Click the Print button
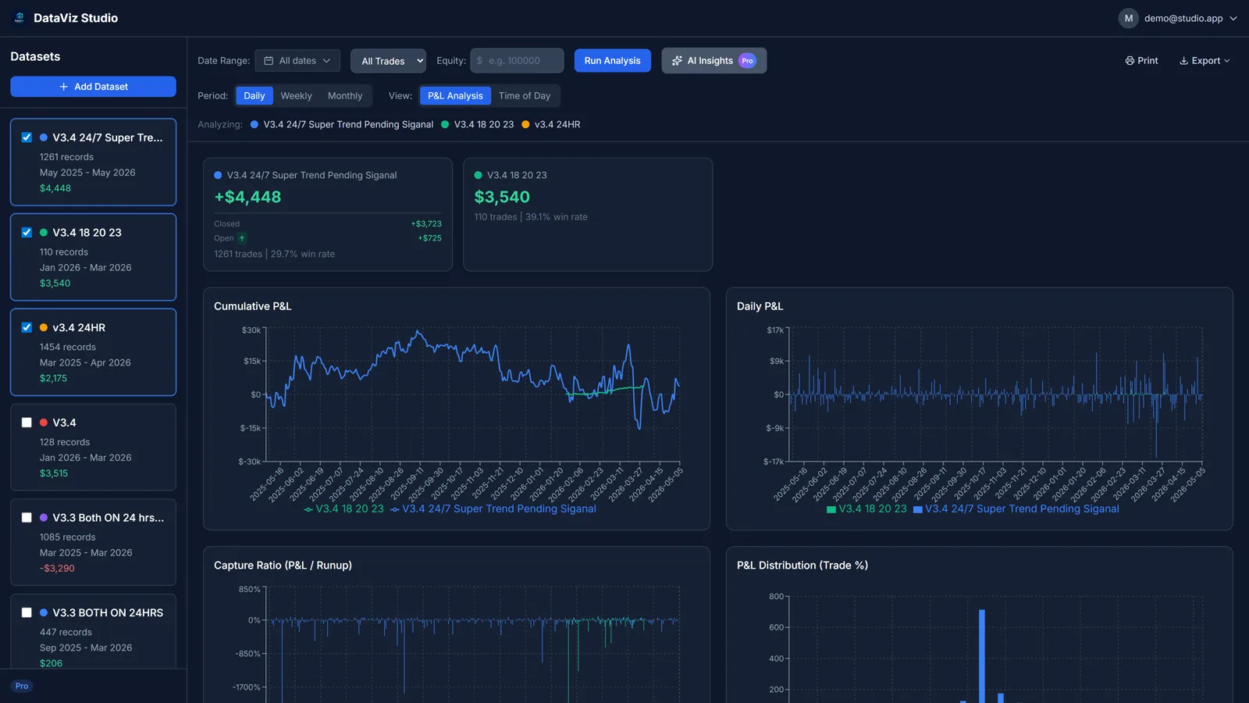The image size is (1249, 703). [1141, 61]
